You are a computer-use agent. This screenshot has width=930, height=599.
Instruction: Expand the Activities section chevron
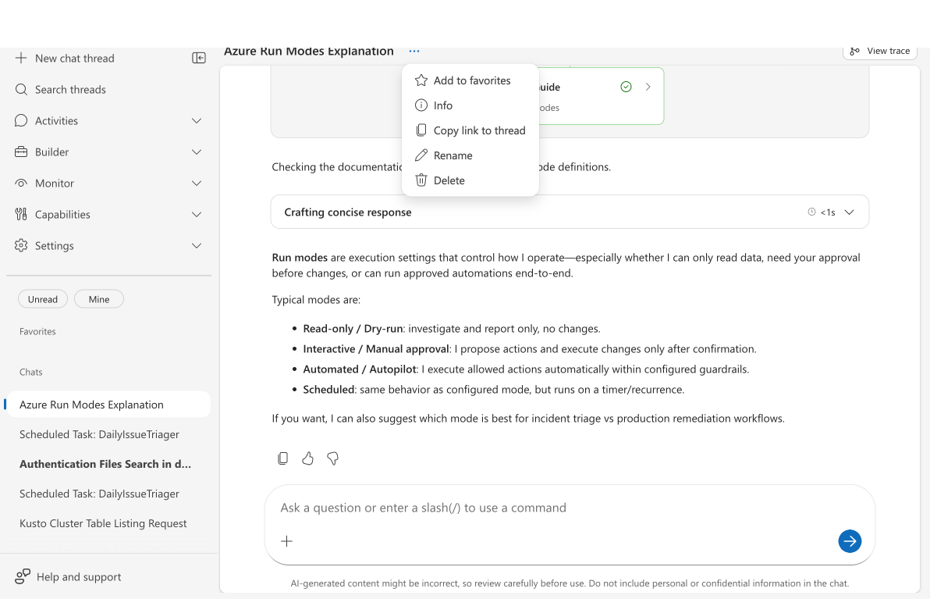coord(197,120)
